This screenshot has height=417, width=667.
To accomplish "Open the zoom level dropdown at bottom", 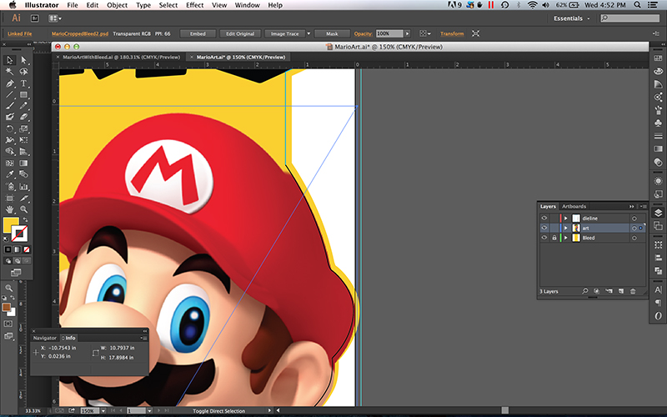I will pos(103,411).
